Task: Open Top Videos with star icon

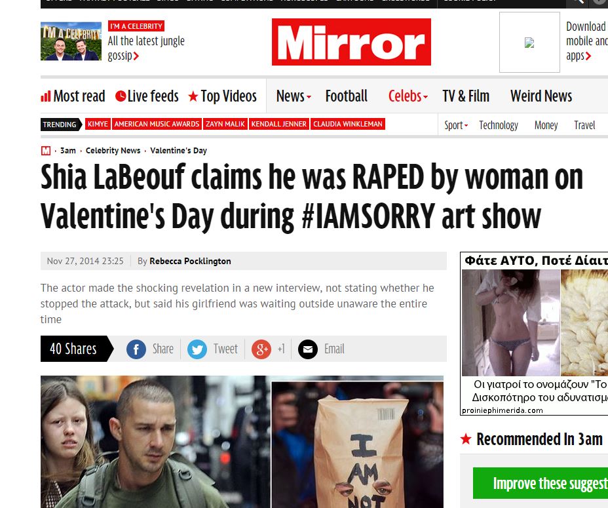Action: click(222, 96)
